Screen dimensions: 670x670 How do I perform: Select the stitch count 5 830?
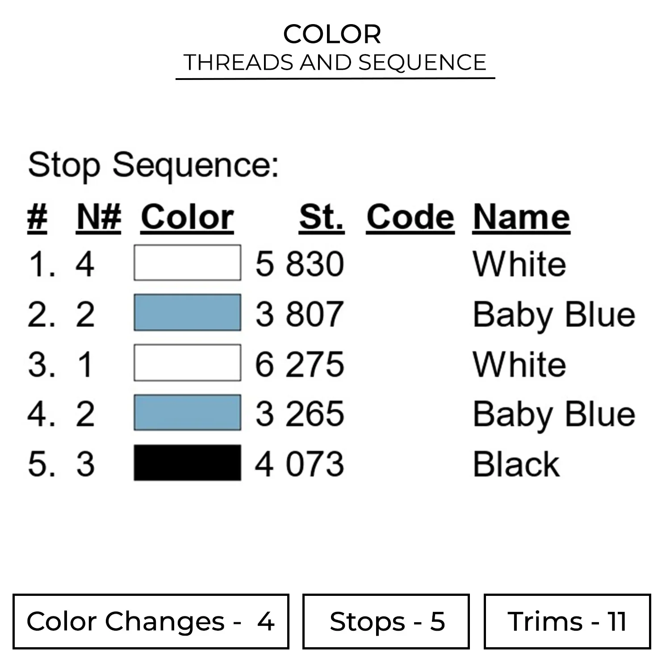coord(300,264)
